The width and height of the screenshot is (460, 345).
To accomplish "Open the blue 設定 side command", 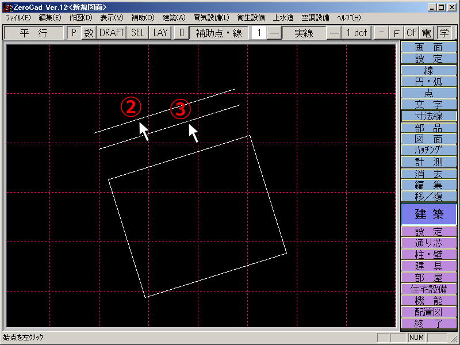I will (428, 59).
